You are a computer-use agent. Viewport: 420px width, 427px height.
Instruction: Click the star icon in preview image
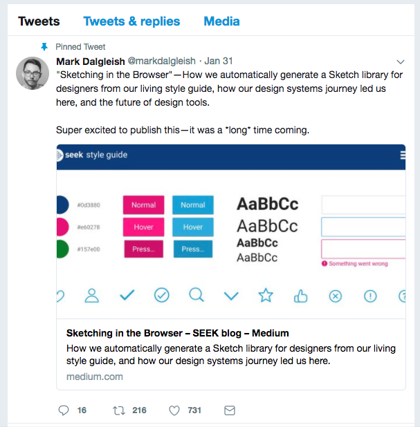(x=266, y=296)
